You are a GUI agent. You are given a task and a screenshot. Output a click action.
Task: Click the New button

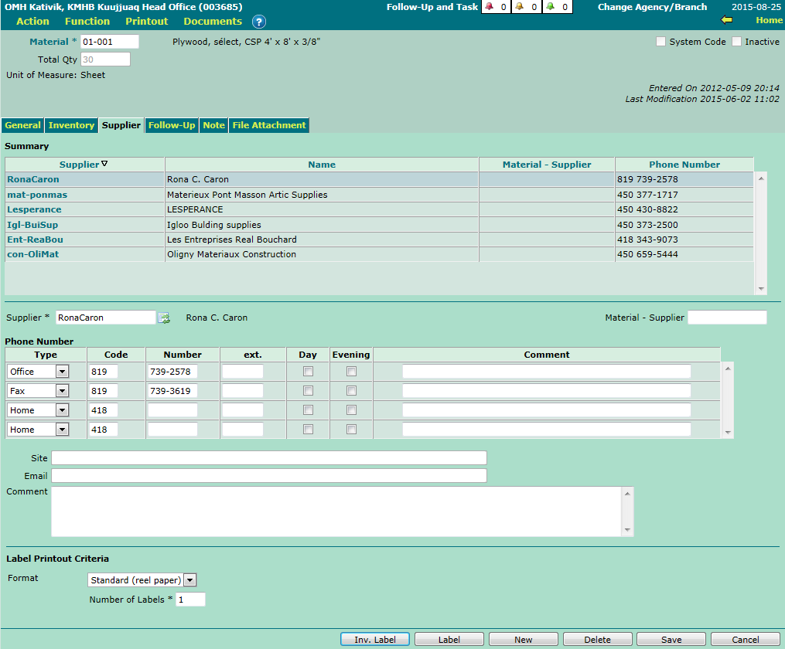tap(523, 640)
